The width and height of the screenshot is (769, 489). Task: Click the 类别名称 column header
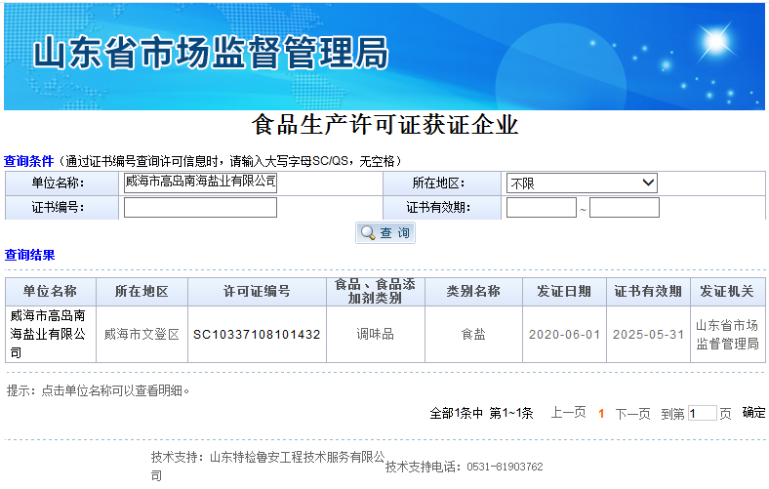473,292
